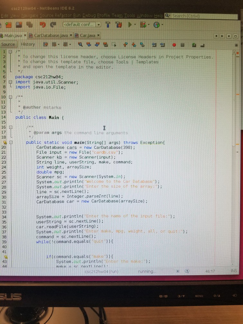This screenshot has height=324, width=243.
Task: Click the Last Edit icon in the editor toolbar
Action: coord(45,44)
